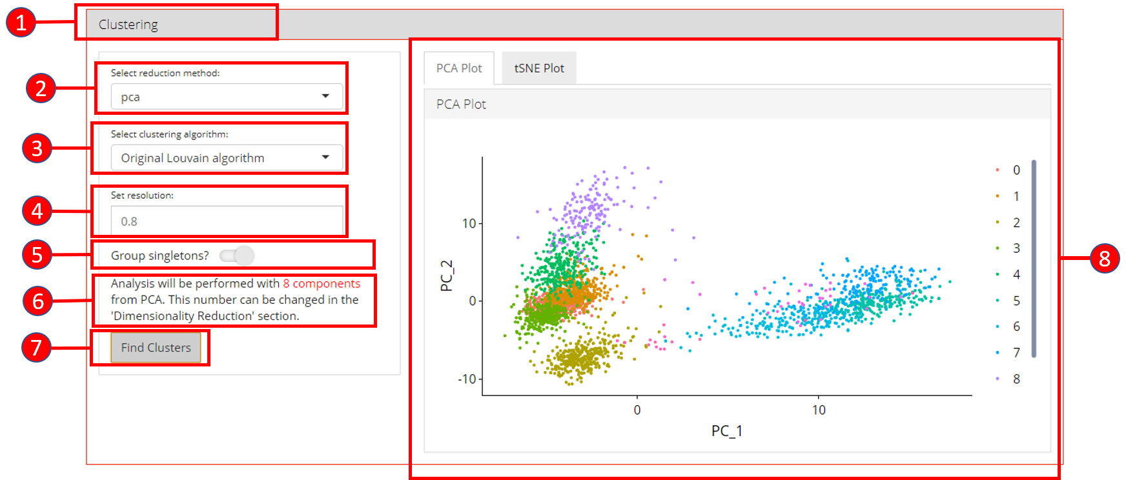Click the PC_1 axis label
The height and width of the screenshot is (480, 1126).
[726, 431]
